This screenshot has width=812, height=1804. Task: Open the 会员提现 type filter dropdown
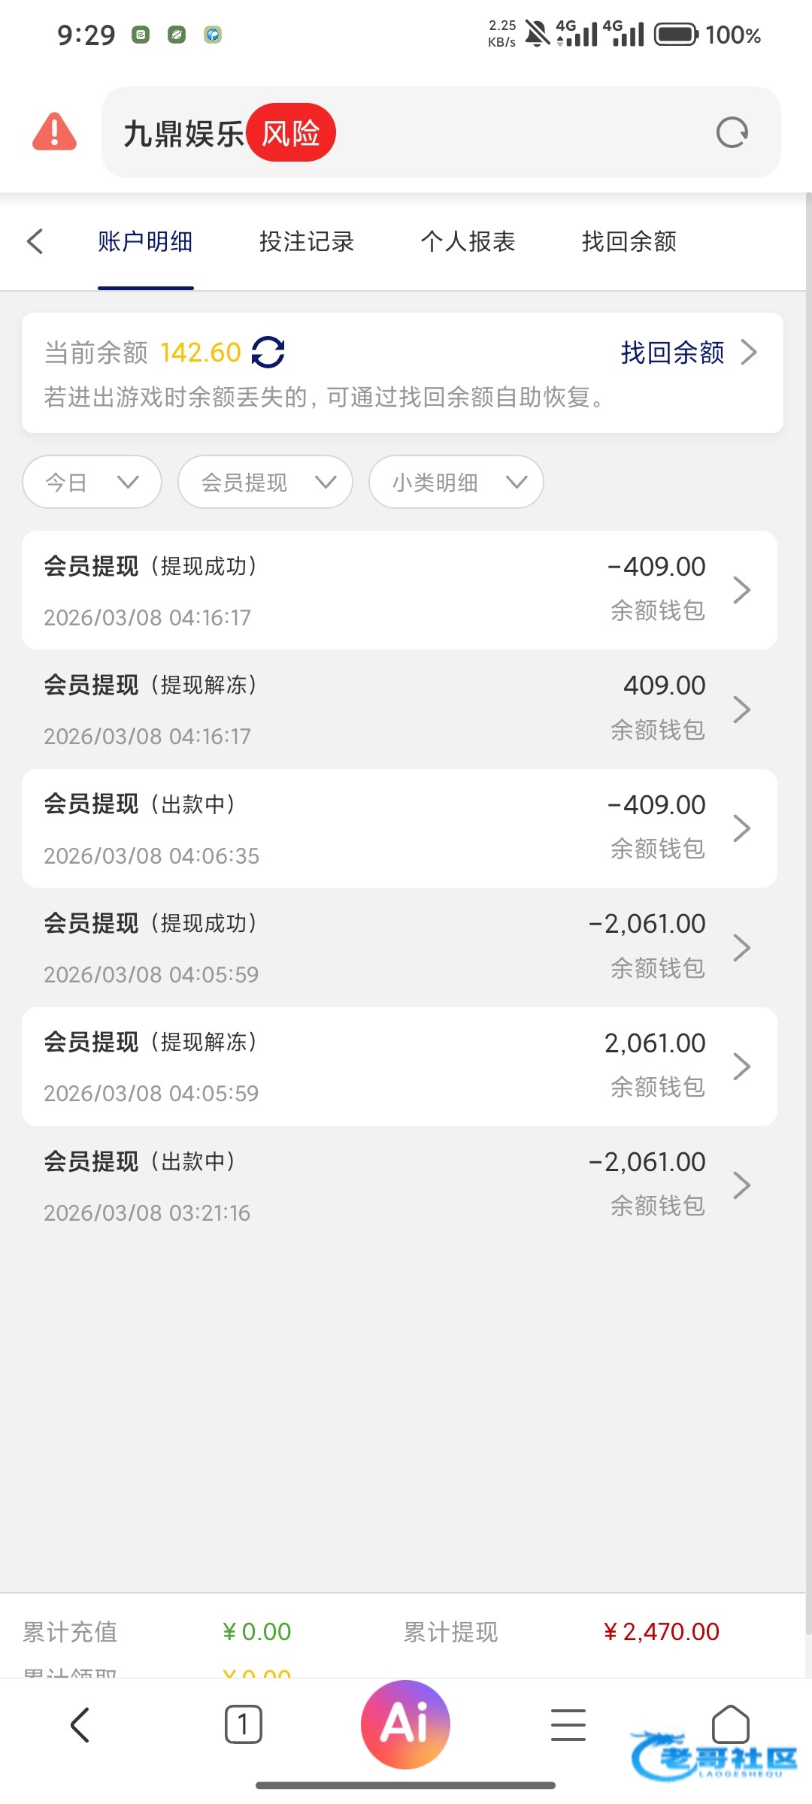point(265,482)
